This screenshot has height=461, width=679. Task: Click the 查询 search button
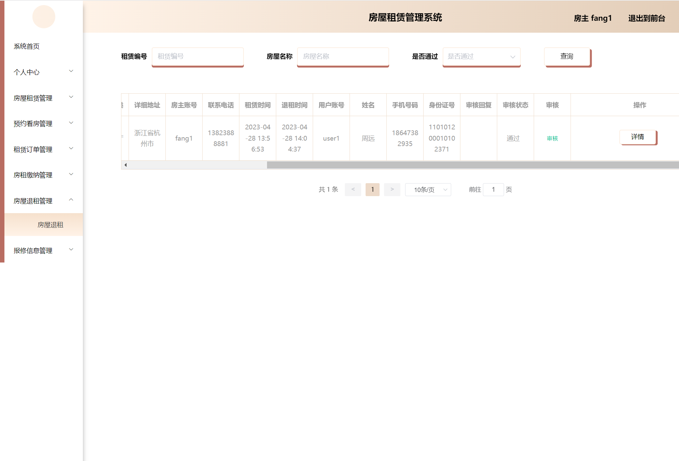point(567,57)
